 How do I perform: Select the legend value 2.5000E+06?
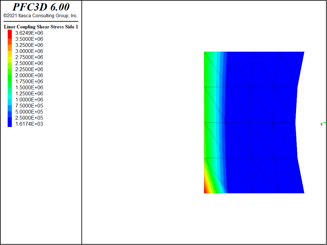[29, 63]
